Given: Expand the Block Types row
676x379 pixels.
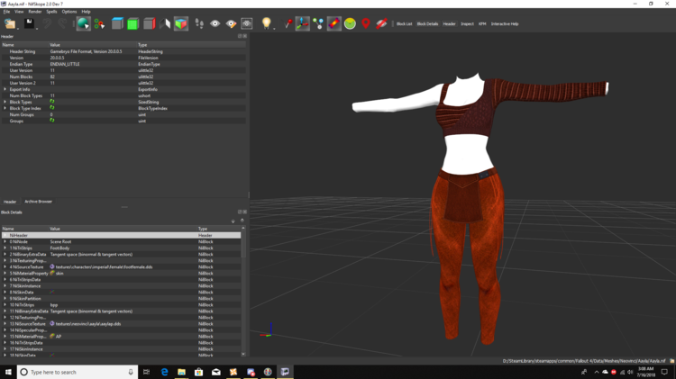Looking at the screenshot, I should [x=5, y=102].
